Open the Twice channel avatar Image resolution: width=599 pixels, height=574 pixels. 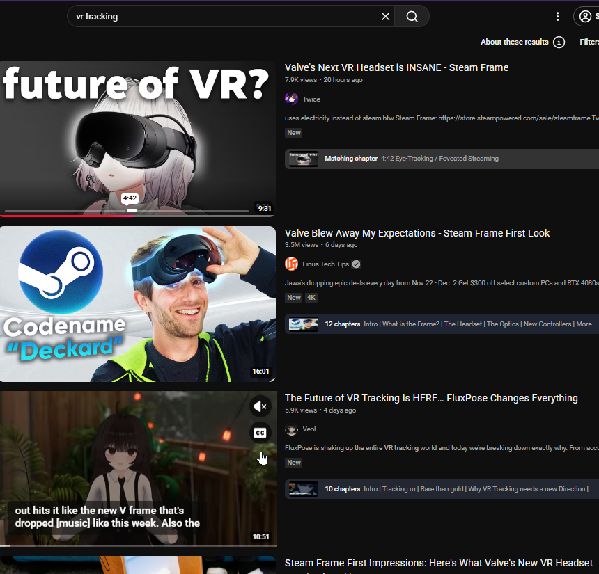(x=291, y=99)
